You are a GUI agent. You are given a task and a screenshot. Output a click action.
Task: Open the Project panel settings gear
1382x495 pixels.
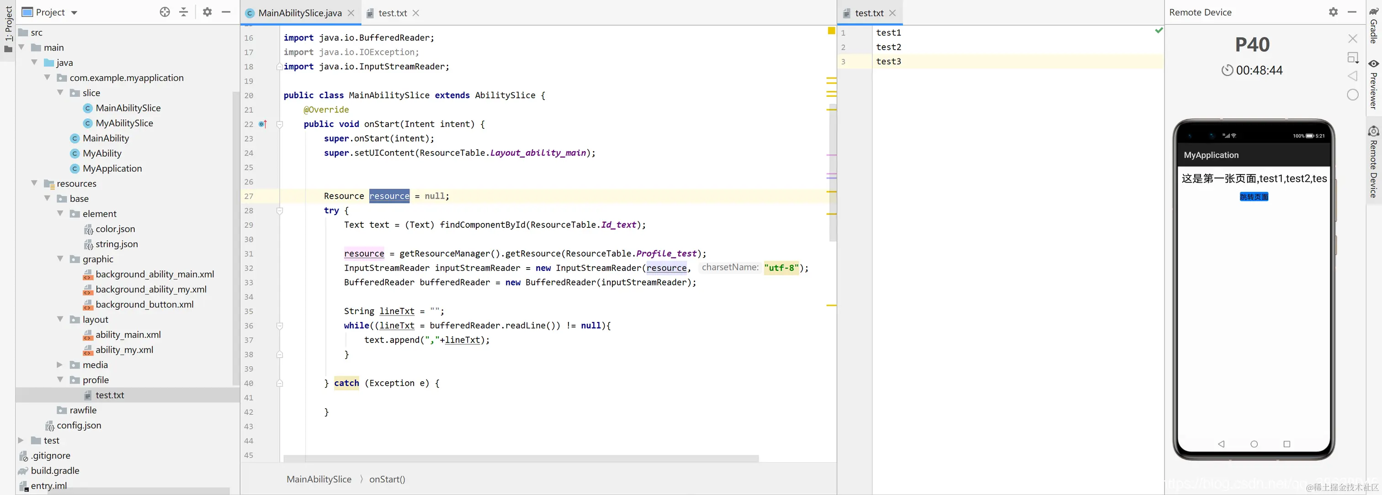pyautogui.click(x=207, y=12)
